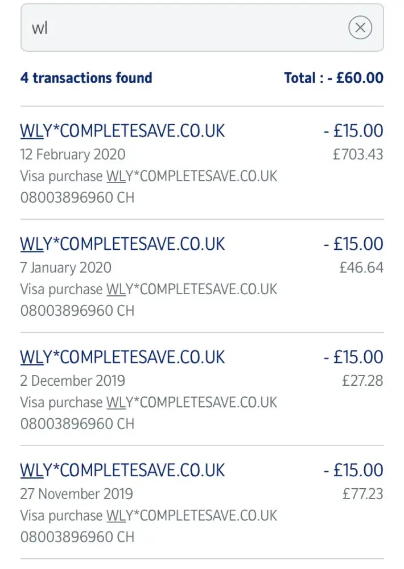The height and width of the screenshot is (569, 404).
Task: Tap the date 27 November 2019
Action: (x=76, y=494)
